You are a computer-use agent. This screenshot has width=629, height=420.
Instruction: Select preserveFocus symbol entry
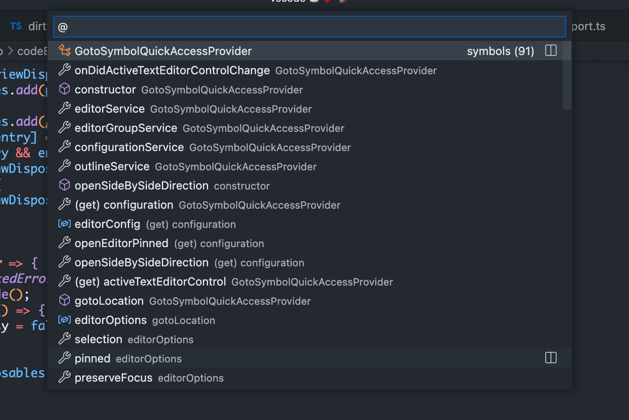tap(113, 378)
